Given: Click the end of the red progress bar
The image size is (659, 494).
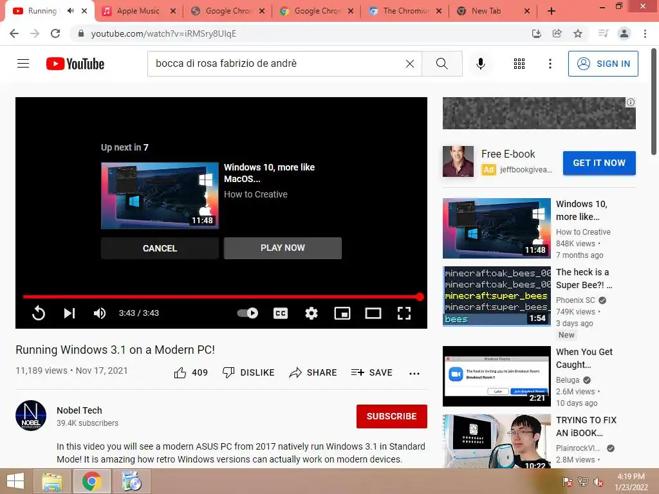Looking at the screenshot, I should point(420,297).
